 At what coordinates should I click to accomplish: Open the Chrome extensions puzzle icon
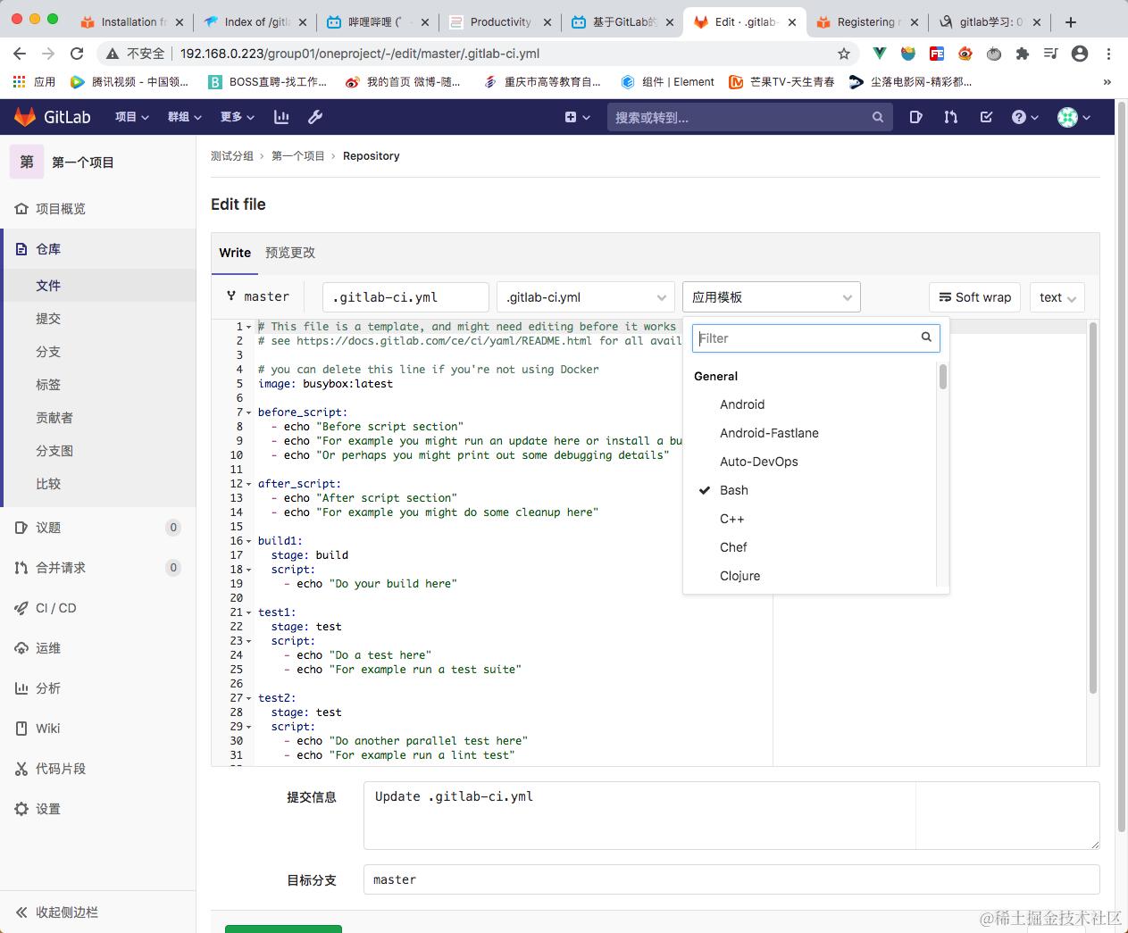[x=1023, y=54]
